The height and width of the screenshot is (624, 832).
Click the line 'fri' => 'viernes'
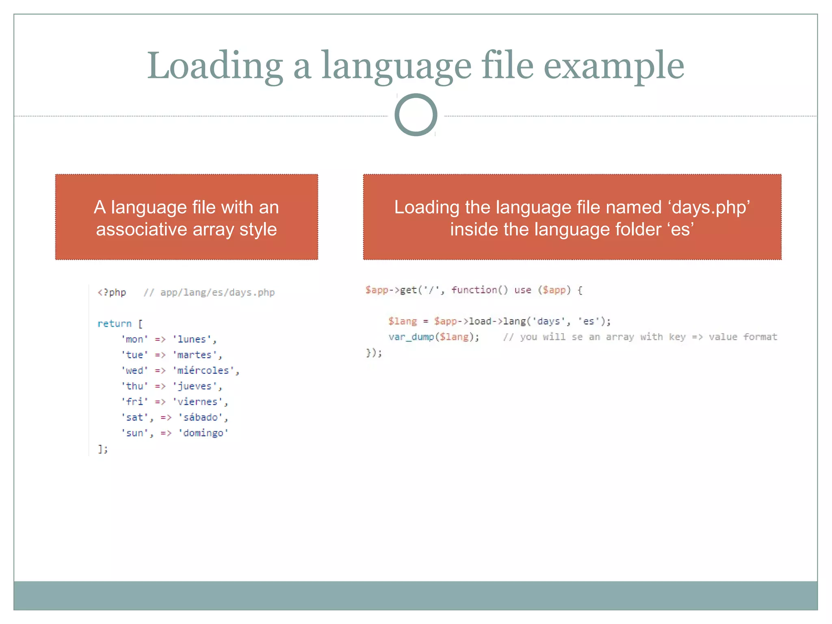point(175,402)
